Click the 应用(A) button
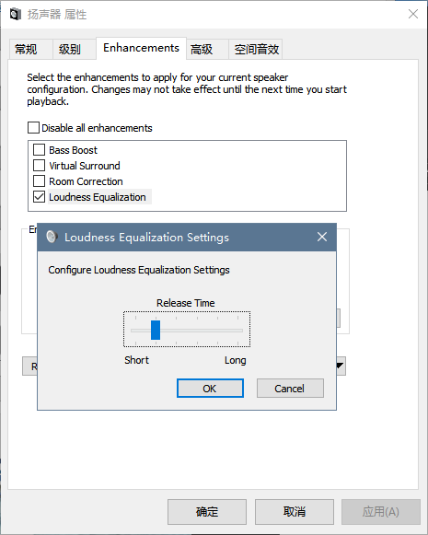The height and width of the screenshot is (535, 428). coord(381,512)
